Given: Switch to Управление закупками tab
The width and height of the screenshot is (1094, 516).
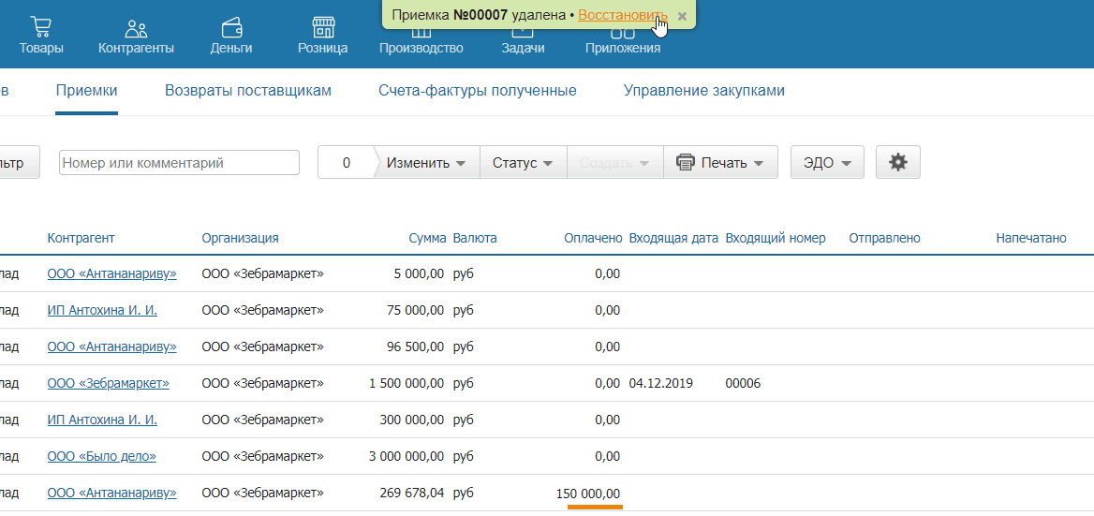Looking at the screenshot, I should 704,91.
